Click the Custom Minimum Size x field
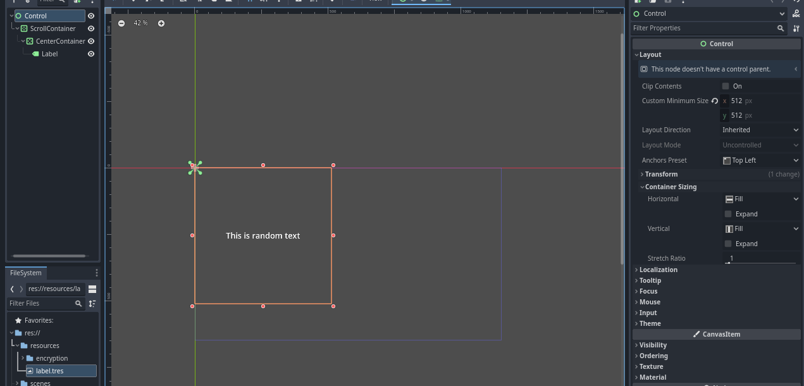This screenshot has height=386, width=804. (760, 101)
